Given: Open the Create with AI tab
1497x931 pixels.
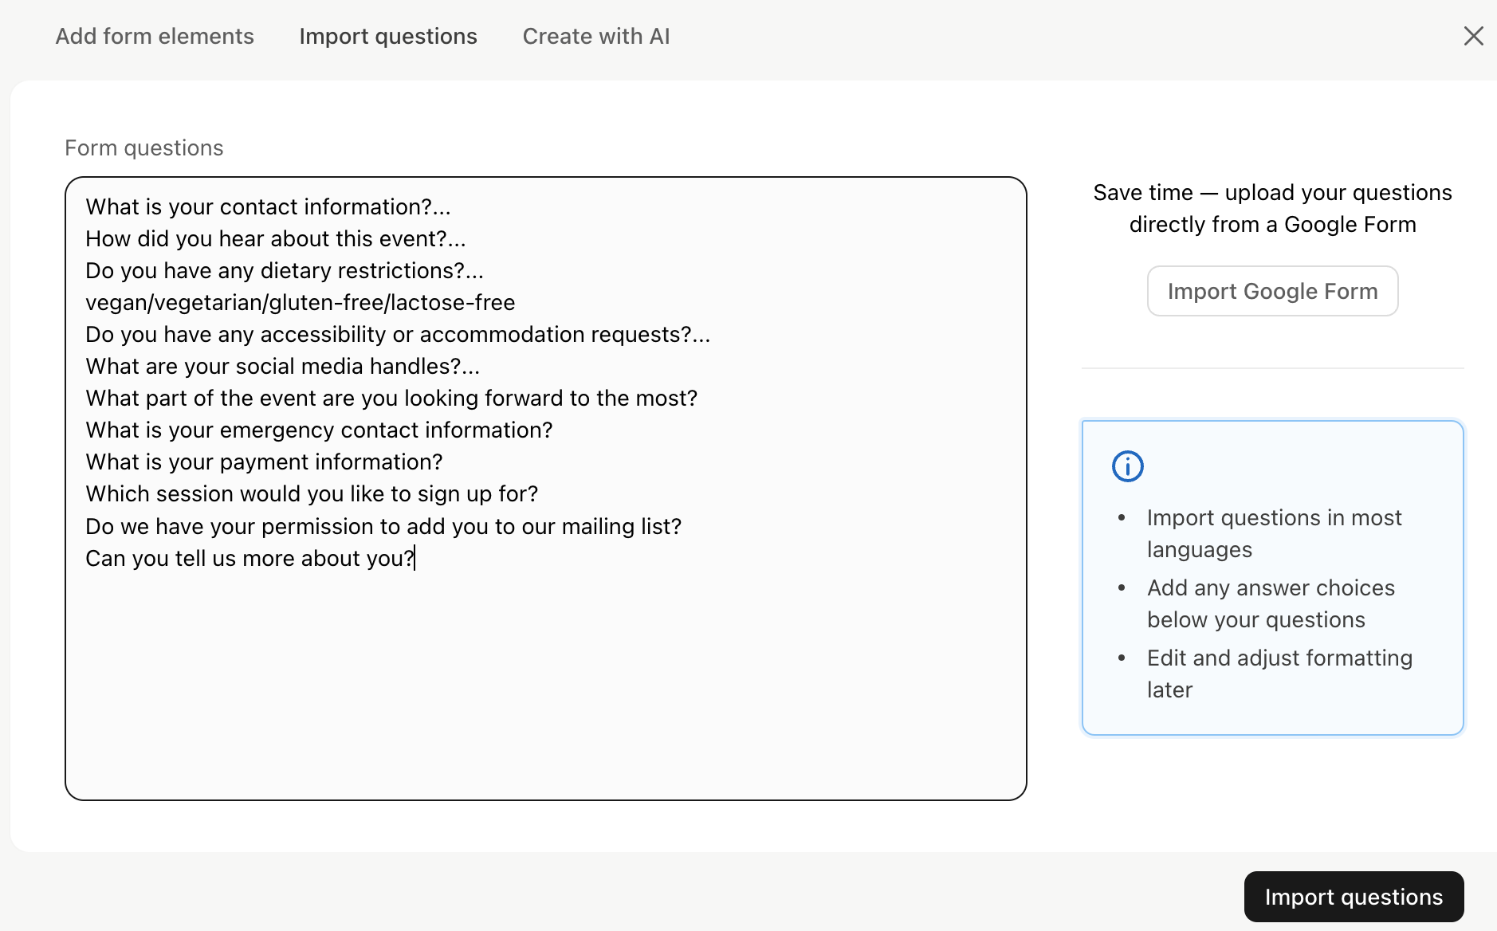Looking at the screenshot, I should (x=595, y=36).
